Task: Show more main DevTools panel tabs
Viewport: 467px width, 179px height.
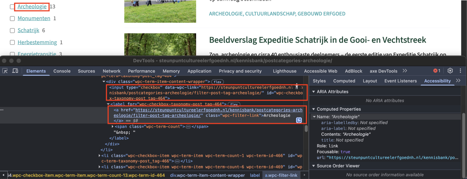Action: [x=405, y=71]
